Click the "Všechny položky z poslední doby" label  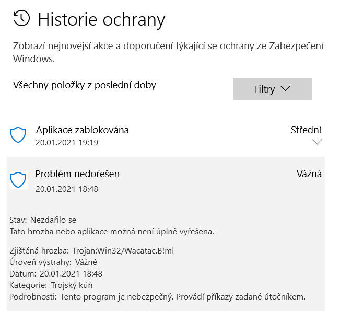[85, 85]
